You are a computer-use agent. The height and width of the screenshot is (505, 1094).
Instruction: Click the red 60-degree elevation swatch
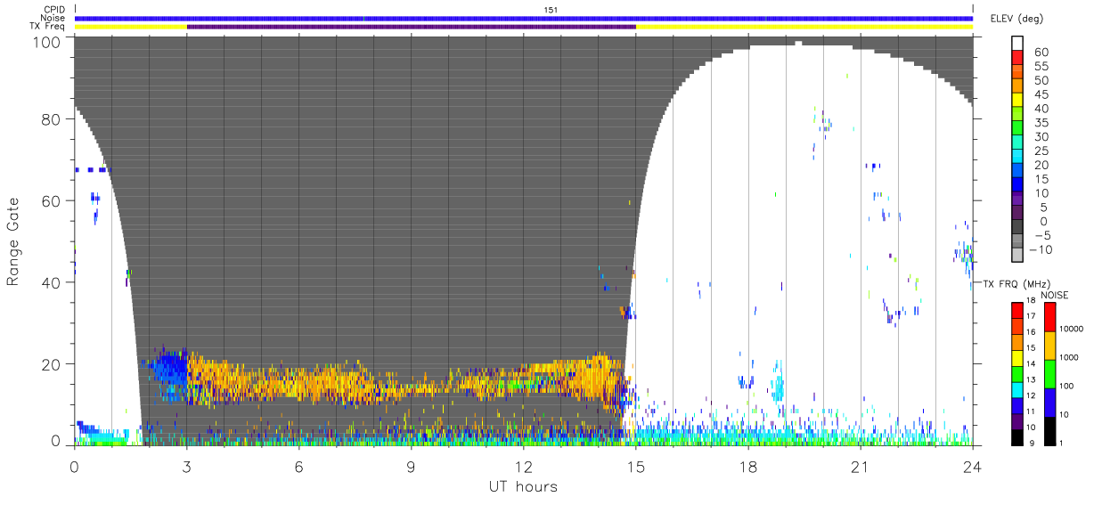tap(1018, 58)
